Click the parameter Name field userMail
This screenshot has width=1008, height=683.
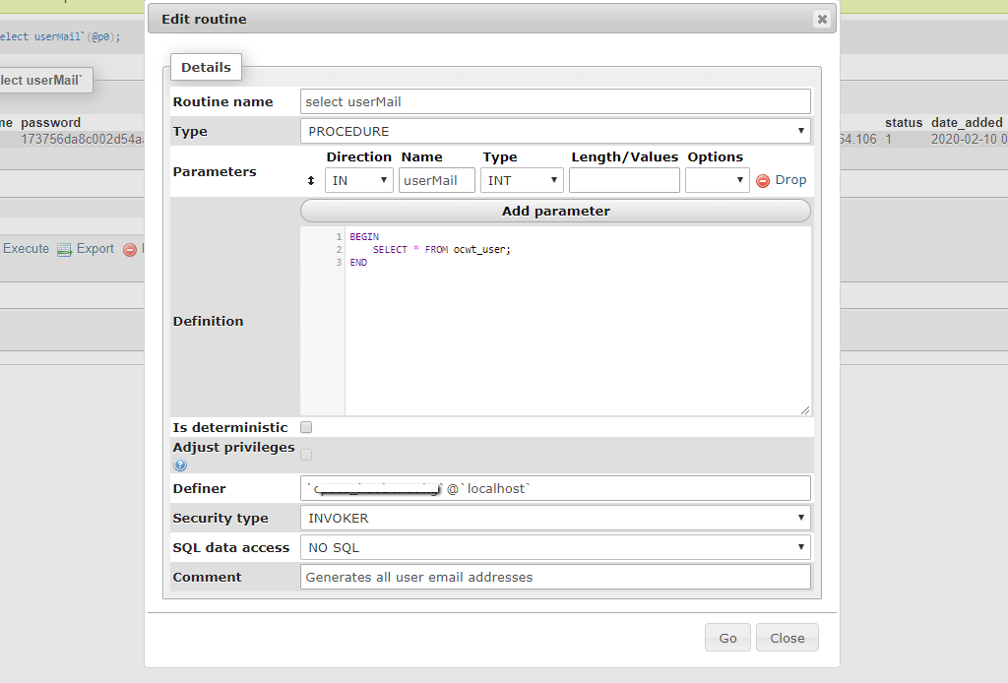tap(436, 180)
